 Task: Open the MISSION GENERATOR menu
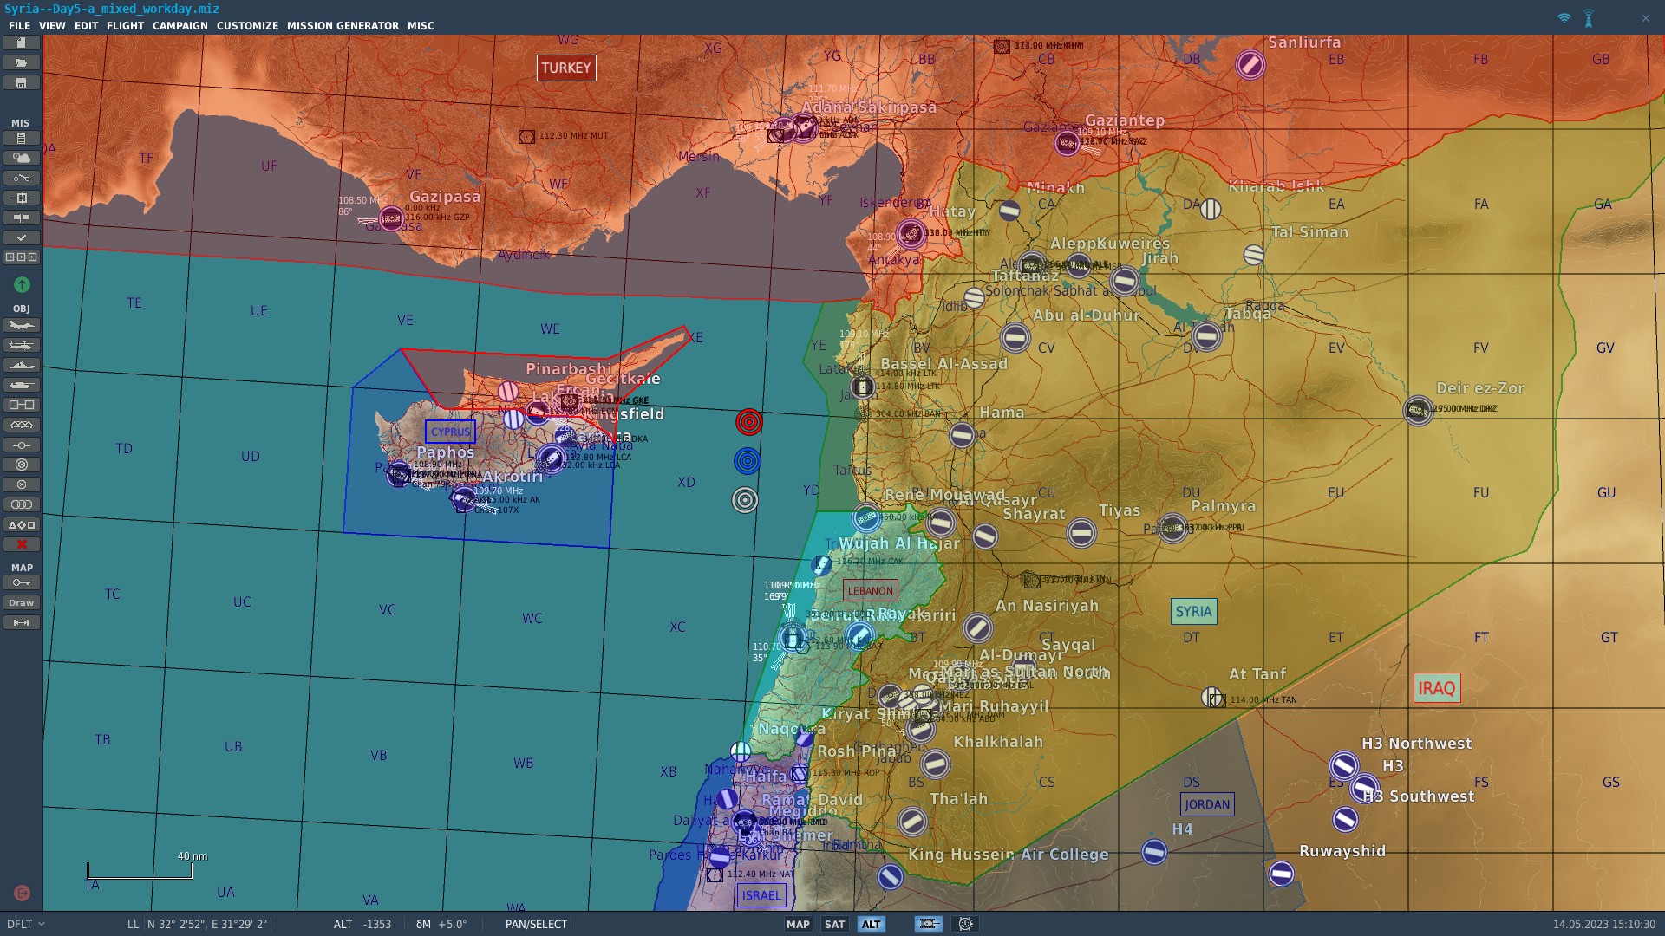point(343,26)
